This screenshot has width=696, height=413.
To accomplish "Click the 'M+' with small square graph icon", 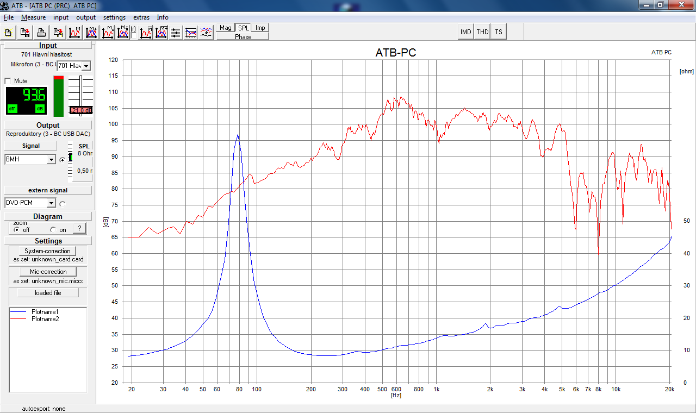I will click(123, 33).
